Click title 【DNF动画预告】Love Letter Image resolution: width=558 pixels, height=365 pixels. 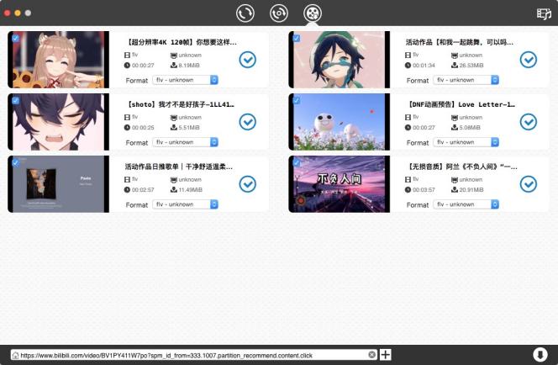point(461,104)
